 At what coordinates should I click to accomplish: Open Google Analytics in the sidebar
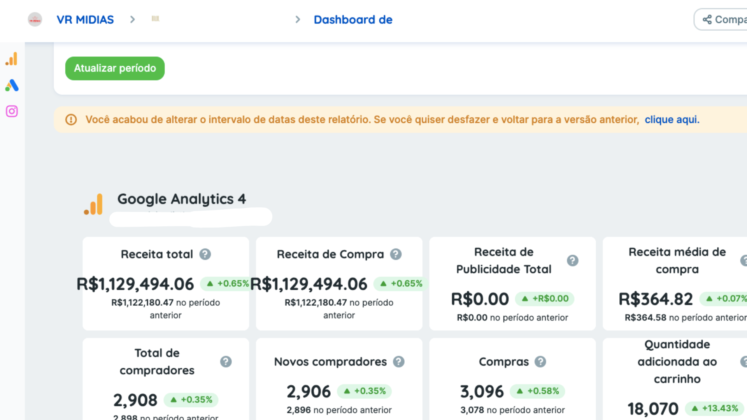click(x=12, y=59)
